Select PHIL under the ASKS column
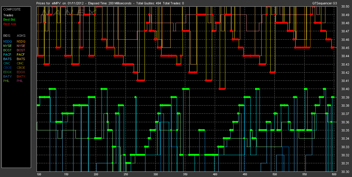Screen dimensions: 352x177 pyautogui.click(x=20, y=81)
